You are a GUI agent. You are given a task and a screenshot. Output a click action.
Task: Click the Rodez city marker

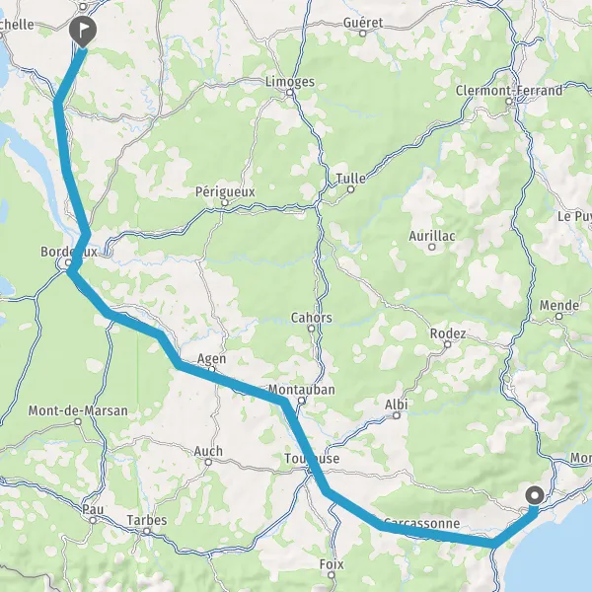447,344
